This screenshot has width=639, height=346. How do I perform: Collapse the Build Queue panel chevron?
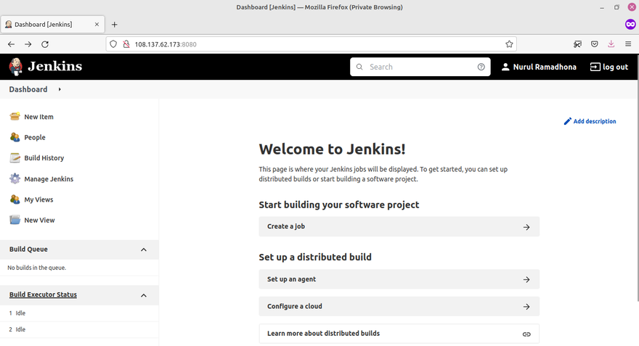point(144,250)
